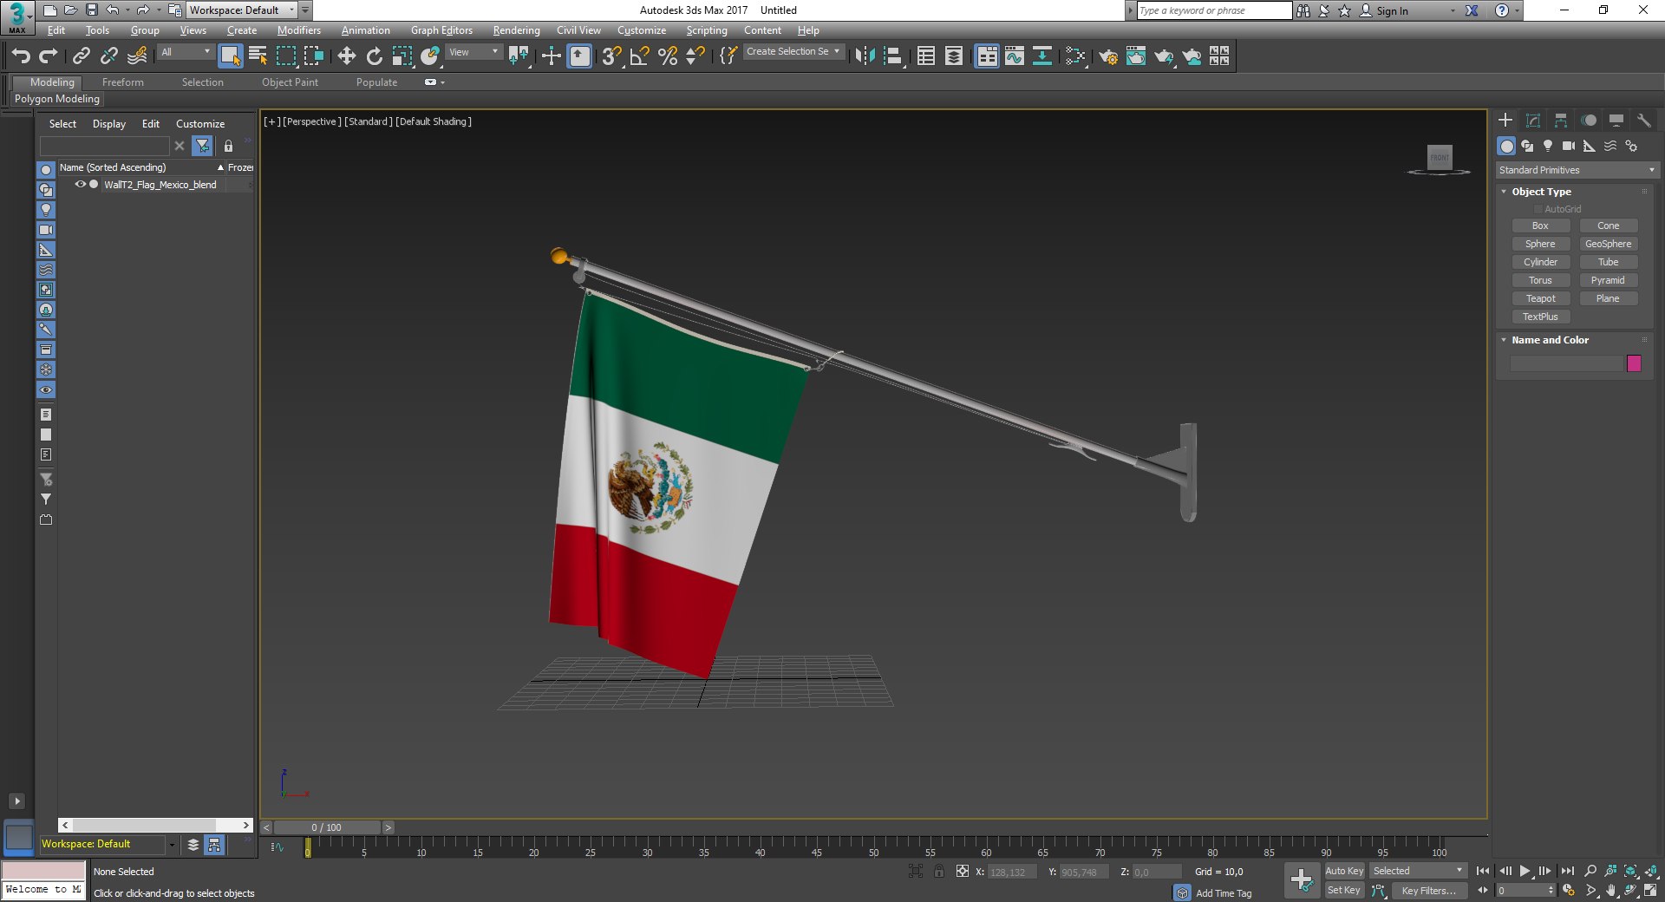Screen dimensions: 1665x902
Task: Create a Teapot primitive button
Action: point(1541,298)
